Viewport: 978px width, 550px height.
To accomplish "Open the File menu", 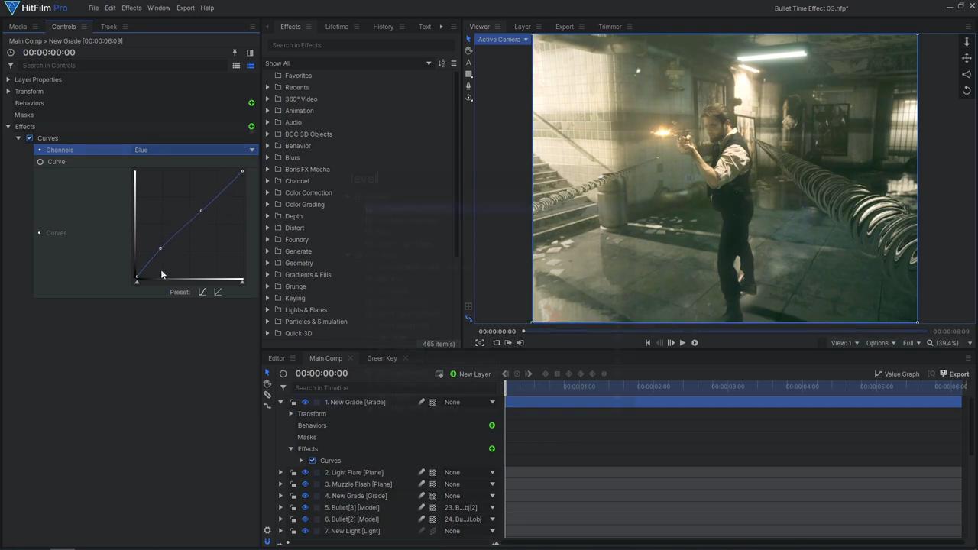I will click(x=93, y=8).
